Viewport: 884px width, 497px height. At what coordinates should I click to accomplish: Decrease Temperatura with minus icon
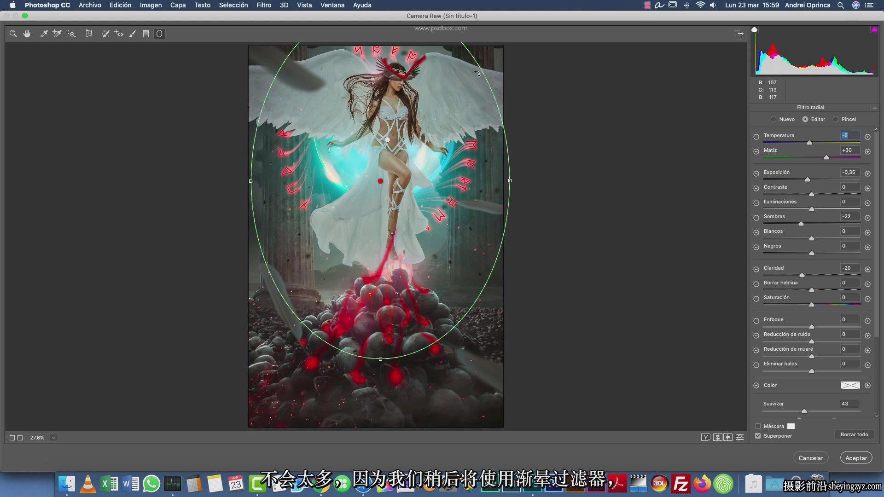click(756, 137)
